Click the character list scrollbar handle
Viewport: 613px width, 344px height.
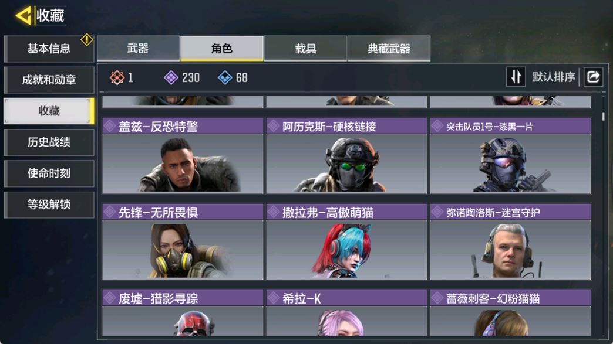[x=603, y=116]
